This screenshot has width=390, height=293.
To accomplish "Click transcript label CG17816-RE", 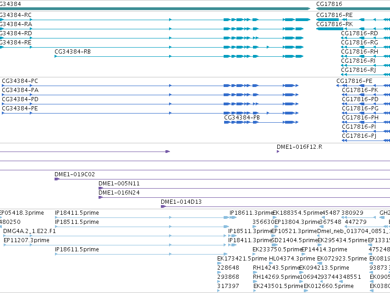I will (334, 15).
